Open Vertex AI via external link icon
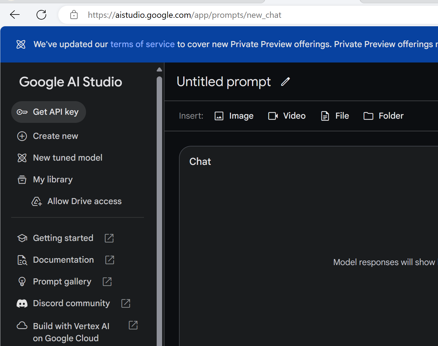438x346 pixels. (x=133, y=325)
